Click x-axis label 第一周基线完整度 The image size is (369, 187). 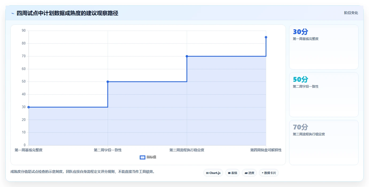(29, 150)
